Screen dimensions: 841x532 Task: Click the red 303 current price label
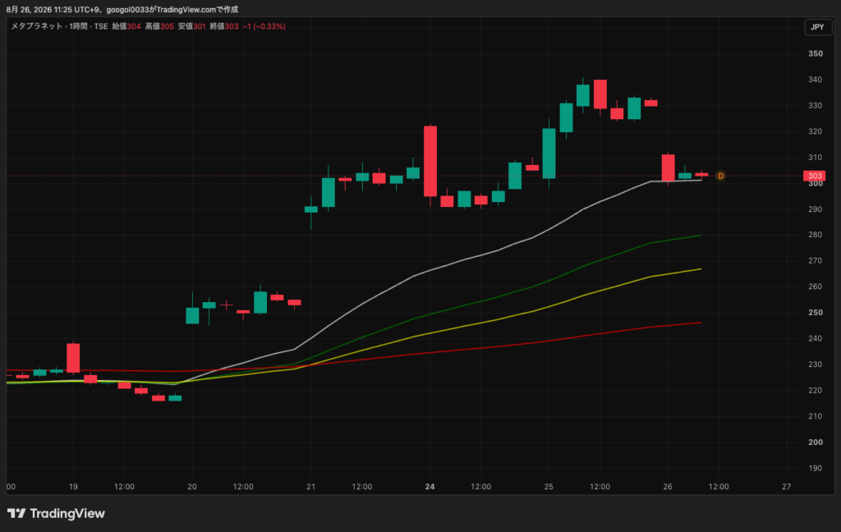pyautogui.click(x=814, y=176)
